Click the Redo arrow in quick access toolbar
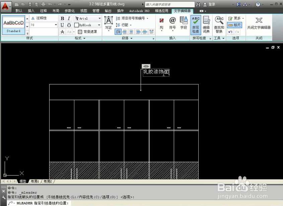Viewport: 283px width, 206px height. (60, 4)
